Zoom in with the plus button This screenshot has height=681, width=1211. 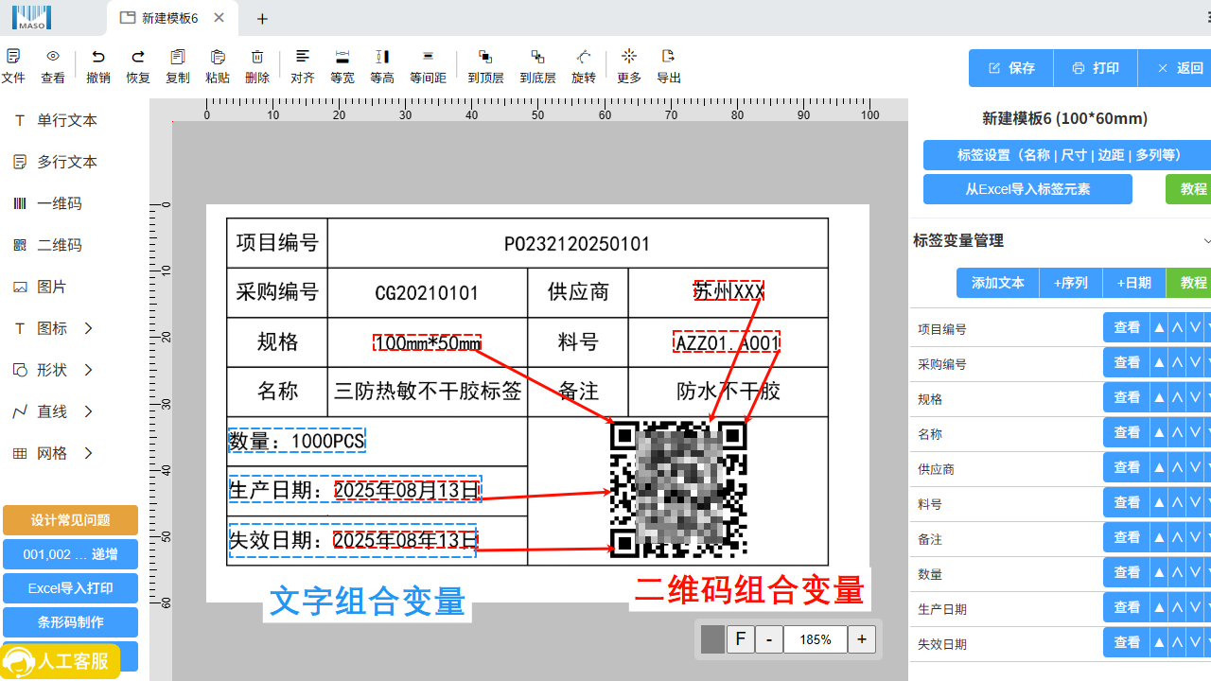click(862, 639)
